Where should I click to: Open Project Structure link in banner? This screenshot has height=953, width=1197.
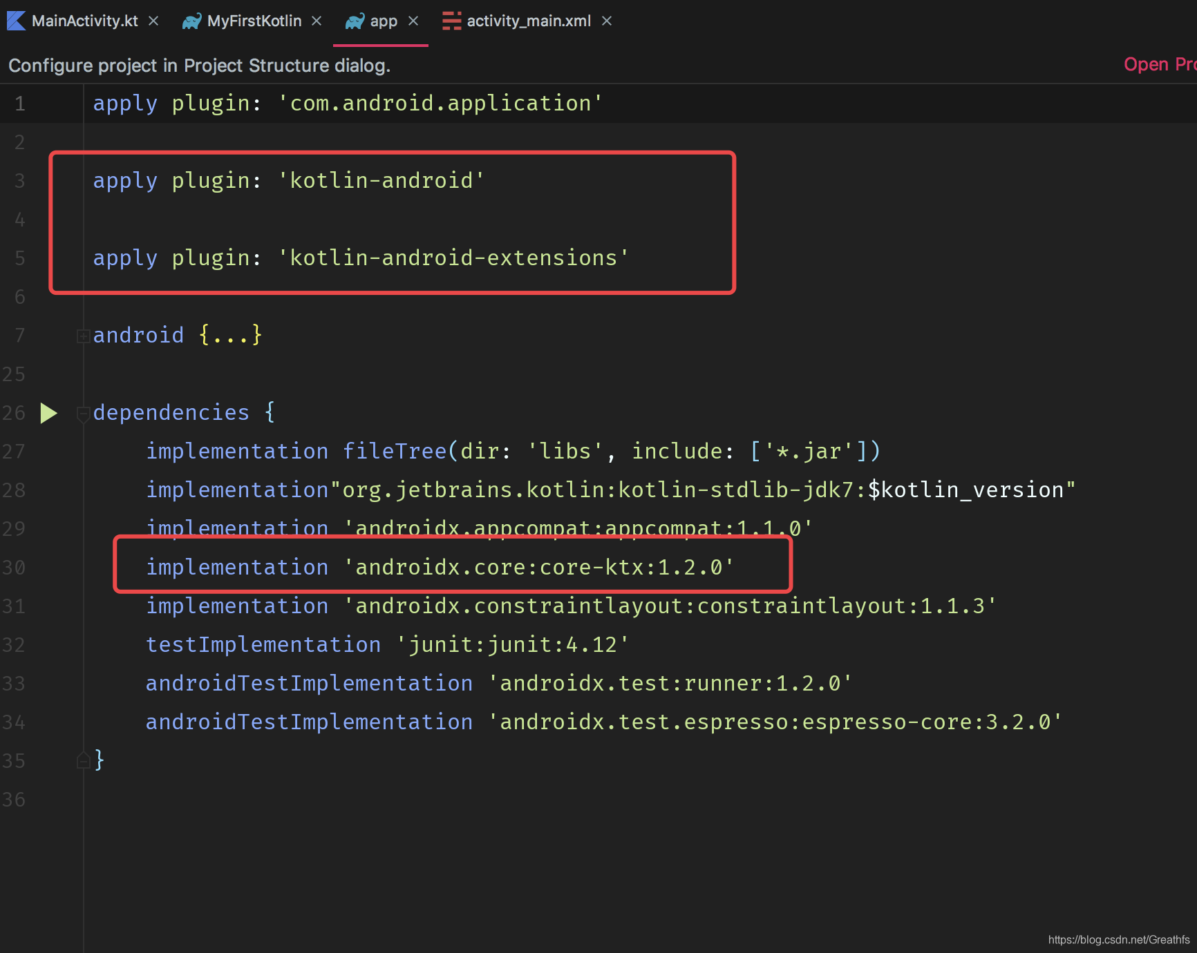coord(1160,64)
